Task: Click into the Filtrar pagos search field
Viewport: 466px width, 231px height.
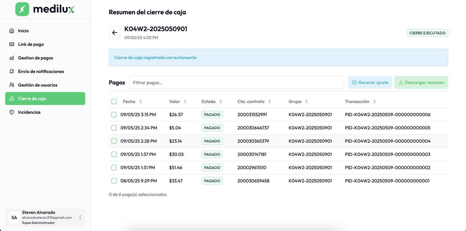Action: pos(236,83)
